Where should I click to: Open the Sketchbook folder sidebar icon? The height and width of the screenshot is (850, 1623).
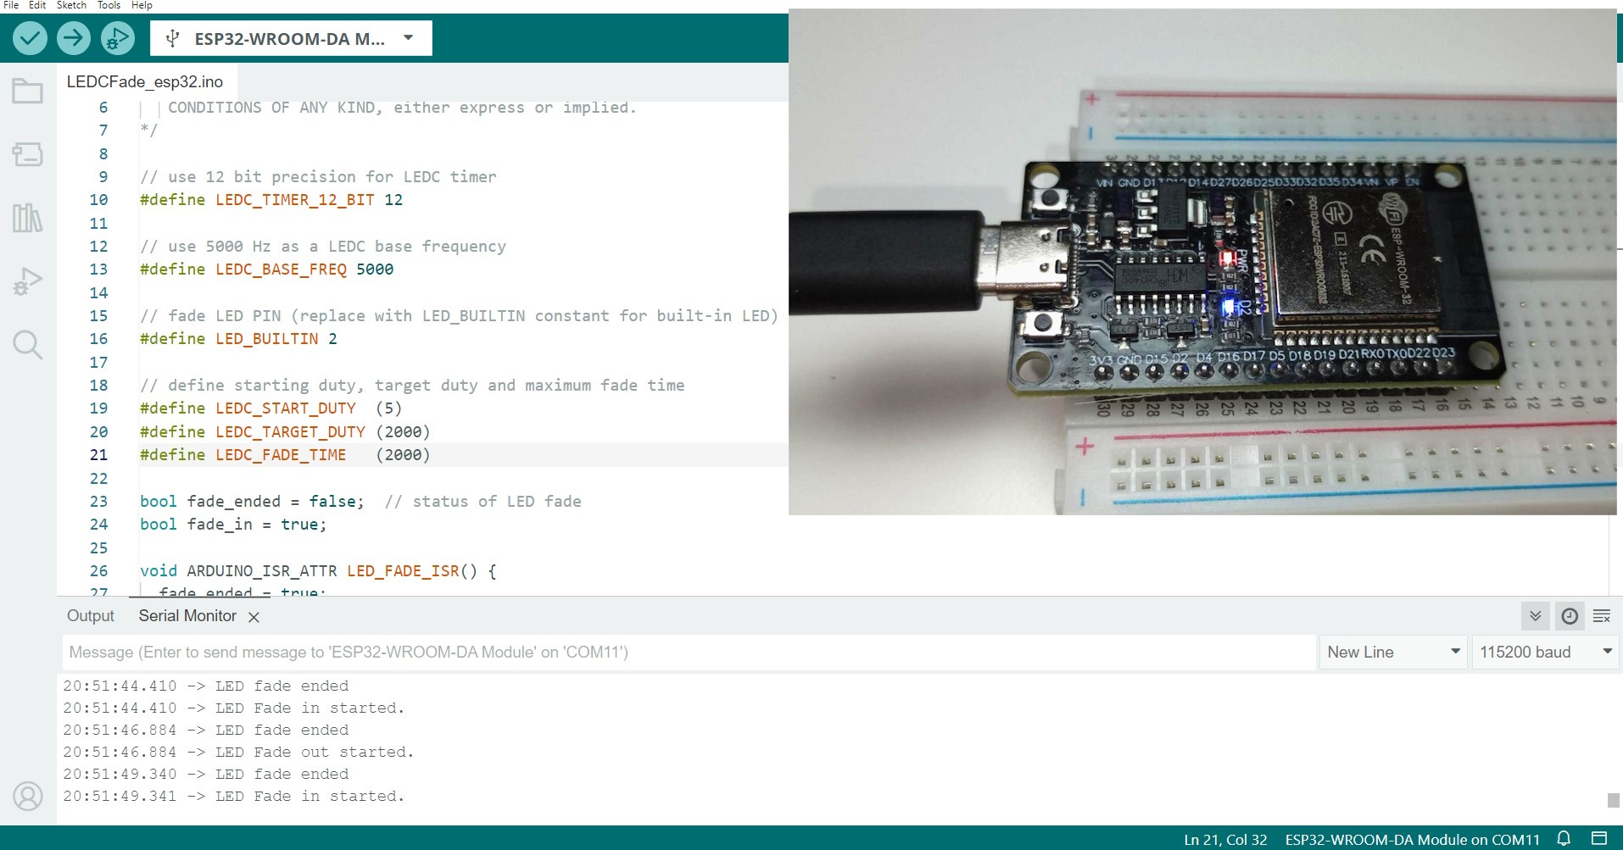tap(27, 91)
